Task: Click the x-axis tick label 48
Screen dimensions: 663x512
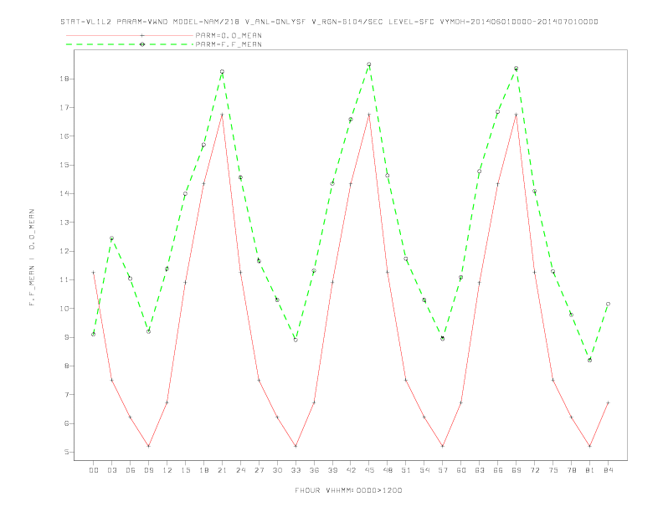Action: pos(388,470)
